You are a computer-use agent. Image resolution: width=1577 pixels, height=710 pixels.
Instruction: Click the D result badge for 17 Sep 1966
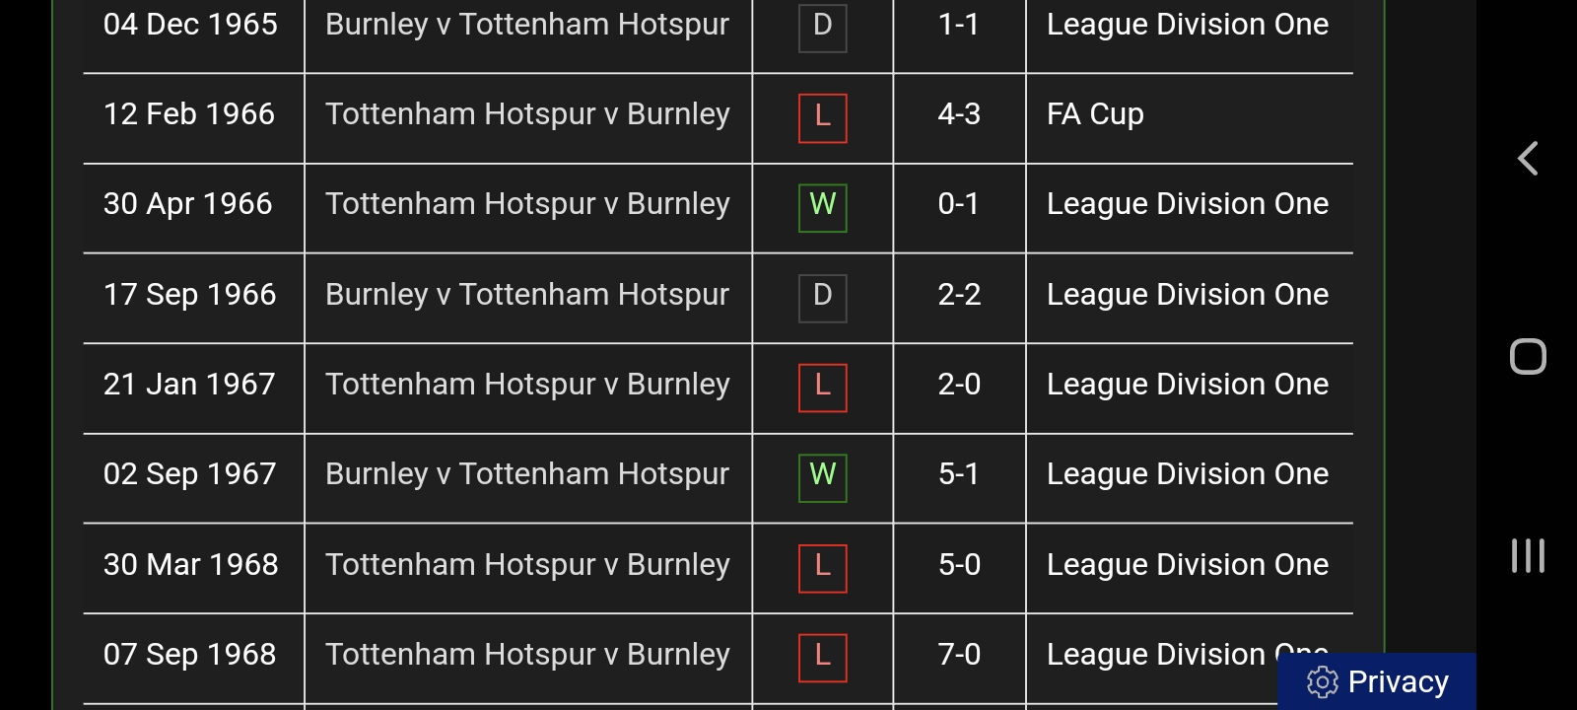pos(822,297)
